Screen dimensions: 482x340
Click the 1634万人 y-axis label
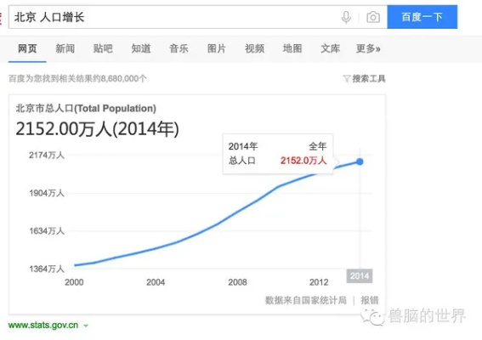pyautogui.click(x=47, y=231)
